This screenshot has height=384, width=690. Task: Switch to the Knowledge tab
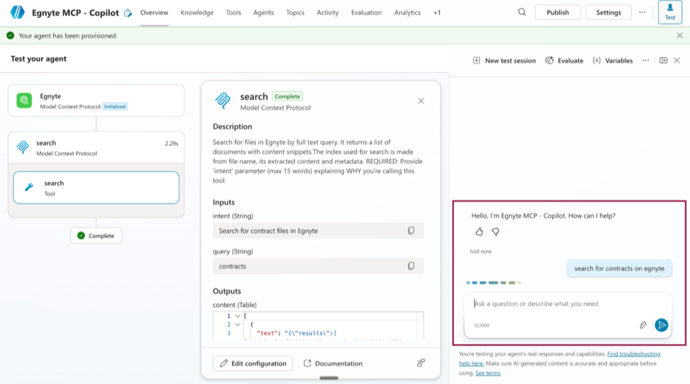click(197, 12)
